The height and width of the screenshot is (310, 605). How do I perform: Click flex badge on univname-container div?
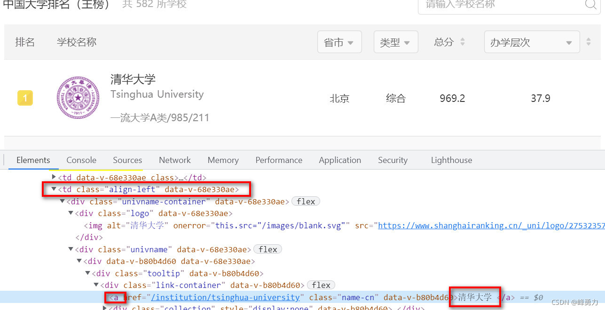click(x=306, y=201)
